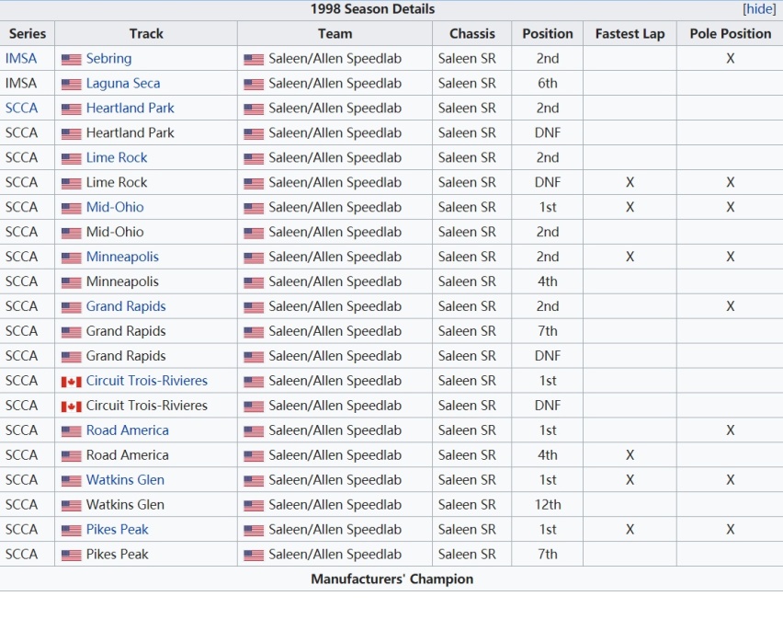783x619 pixels.
Task: Open the SCCA series link
Action: (x=21, y=108)
